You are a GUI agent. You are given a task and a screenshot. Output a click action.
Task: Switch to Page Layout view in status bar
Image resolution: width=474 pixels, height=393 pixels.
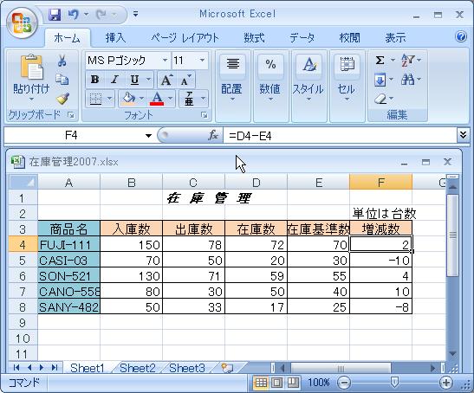coord(276,383)
